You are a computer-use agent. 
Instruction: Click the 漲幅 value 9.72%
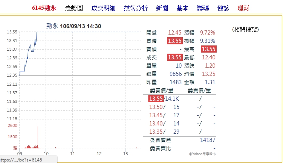point(208,33)
